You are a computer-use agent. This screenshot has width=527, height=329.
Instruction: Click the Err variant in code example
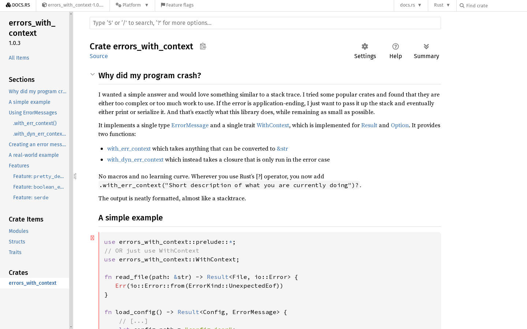coord(120,285)
